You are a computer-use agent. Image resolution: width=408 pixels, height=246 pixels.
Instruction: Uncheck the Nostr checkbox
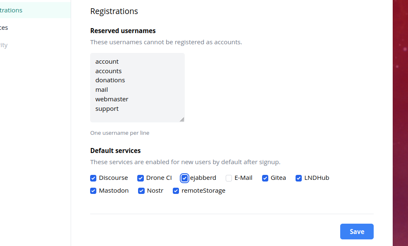141,191
